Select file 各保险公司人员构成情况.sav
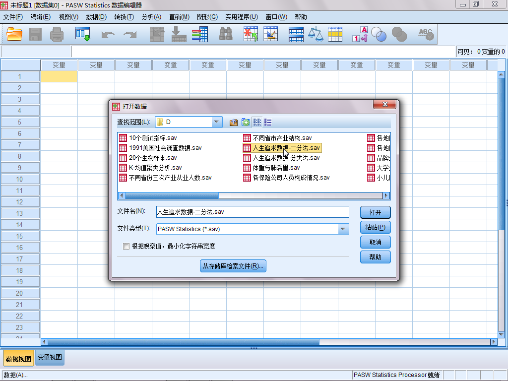This screenshot has width=508, height=381. (287, 178)
